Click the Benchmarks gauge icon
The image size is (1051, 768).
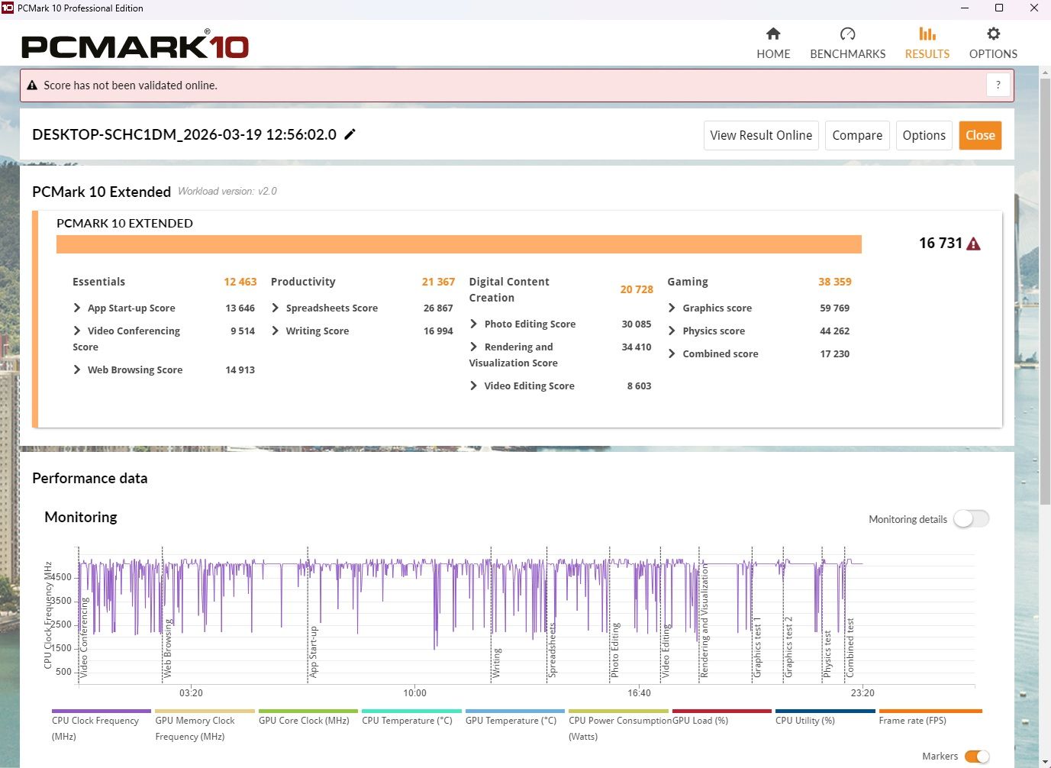[x=847, y=34]
